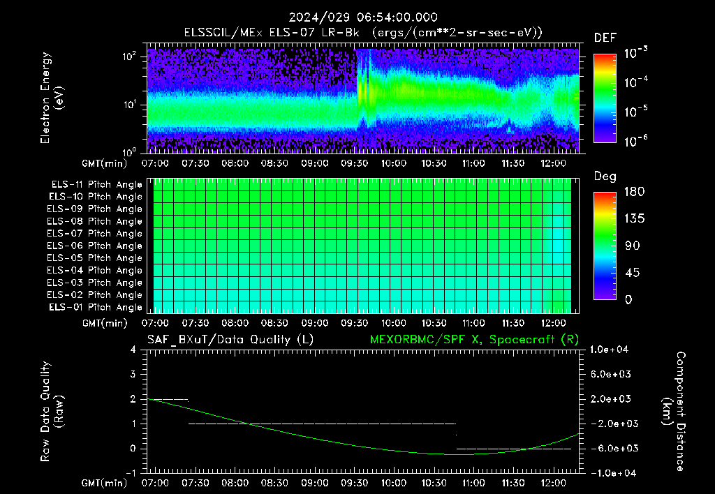Image resolution: width=715 pixels, height=494 pixels.
Task: Click the ELS-04 Pitch Angle row label
Action: [x=95, y=270]
